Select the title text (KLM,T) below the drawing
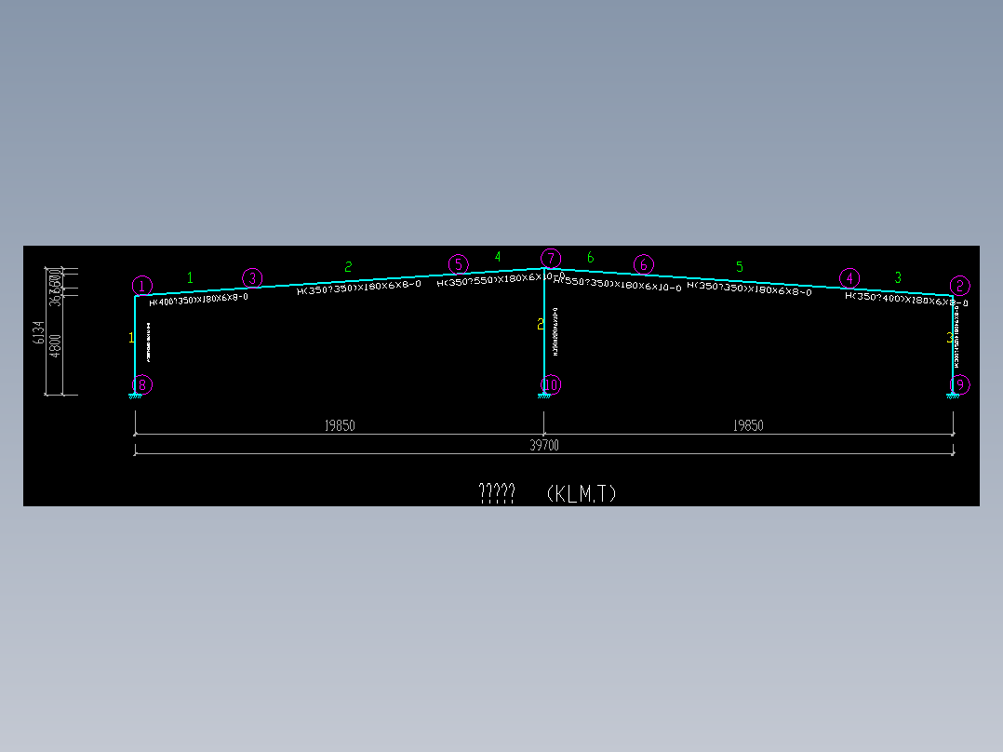 [584, 493]
